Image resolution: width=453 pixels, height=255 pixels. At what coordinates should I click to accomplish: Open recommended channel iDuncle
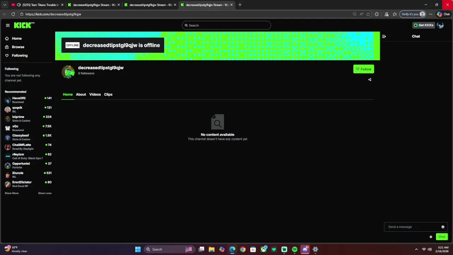point(28,175)
